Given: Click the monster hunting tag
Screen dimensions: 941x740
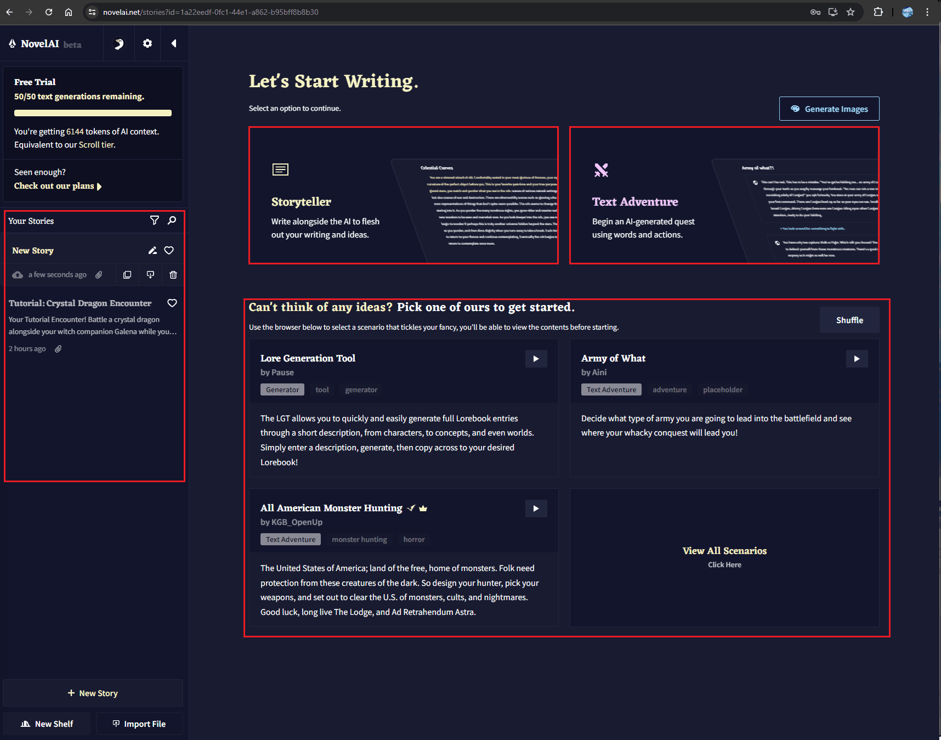Looking at the screenshot, I should pos(359,539).
